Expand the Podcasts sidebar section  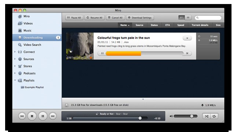[x=15, y=73]
